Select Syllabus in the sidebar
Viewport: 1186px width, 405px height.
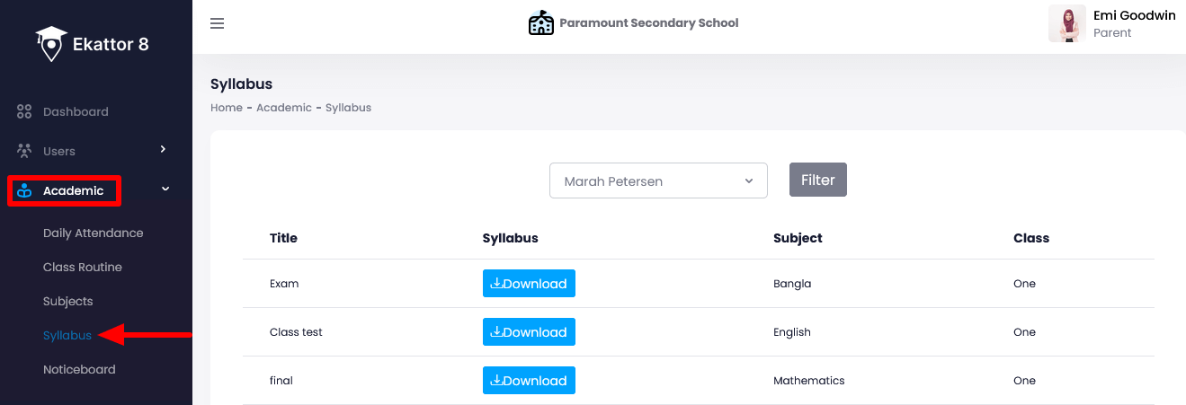tap(67, 335)
